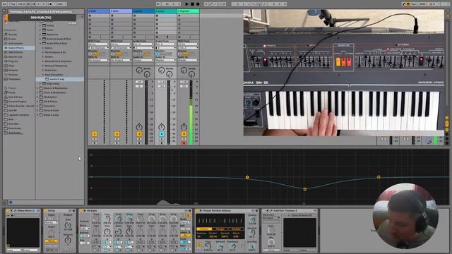Click the pan knob of track 4
This screenshot has width=452, height=254.
click(x=162, y=126)
